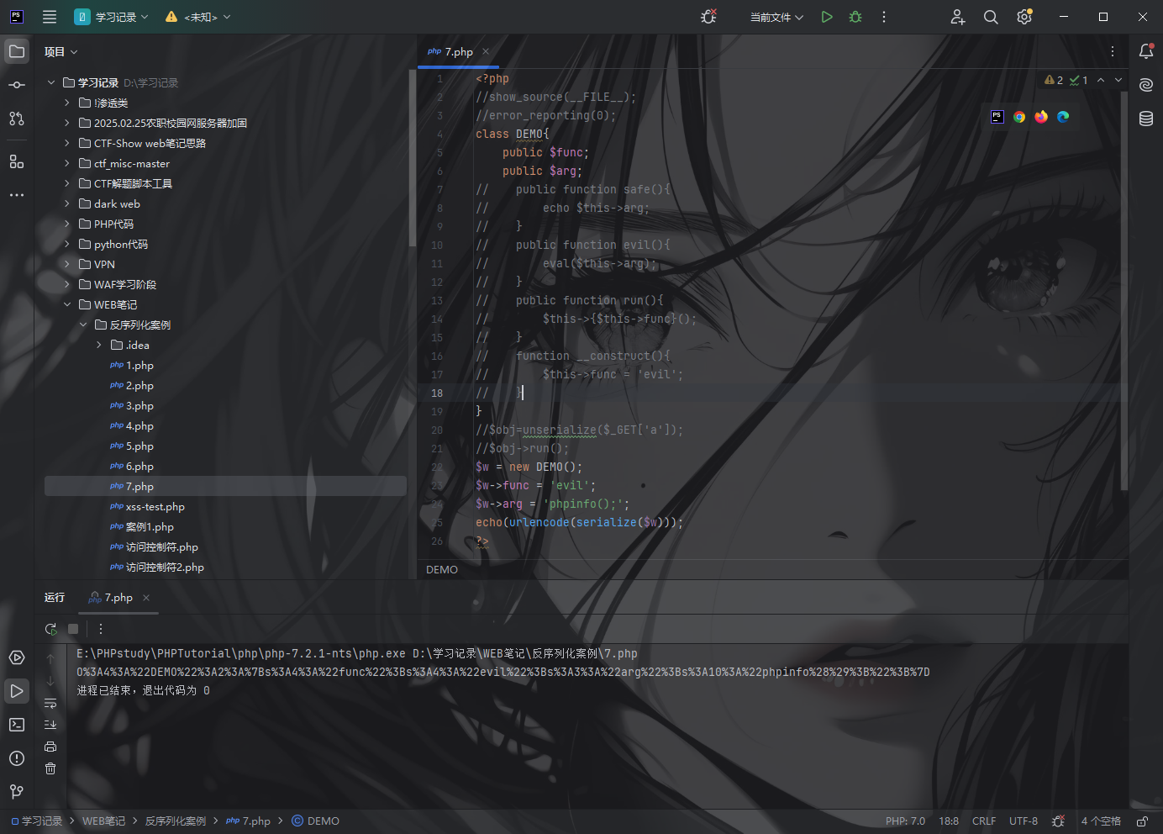
Task: Rerun 7.php in Run panel
Action: coord(51,629)
